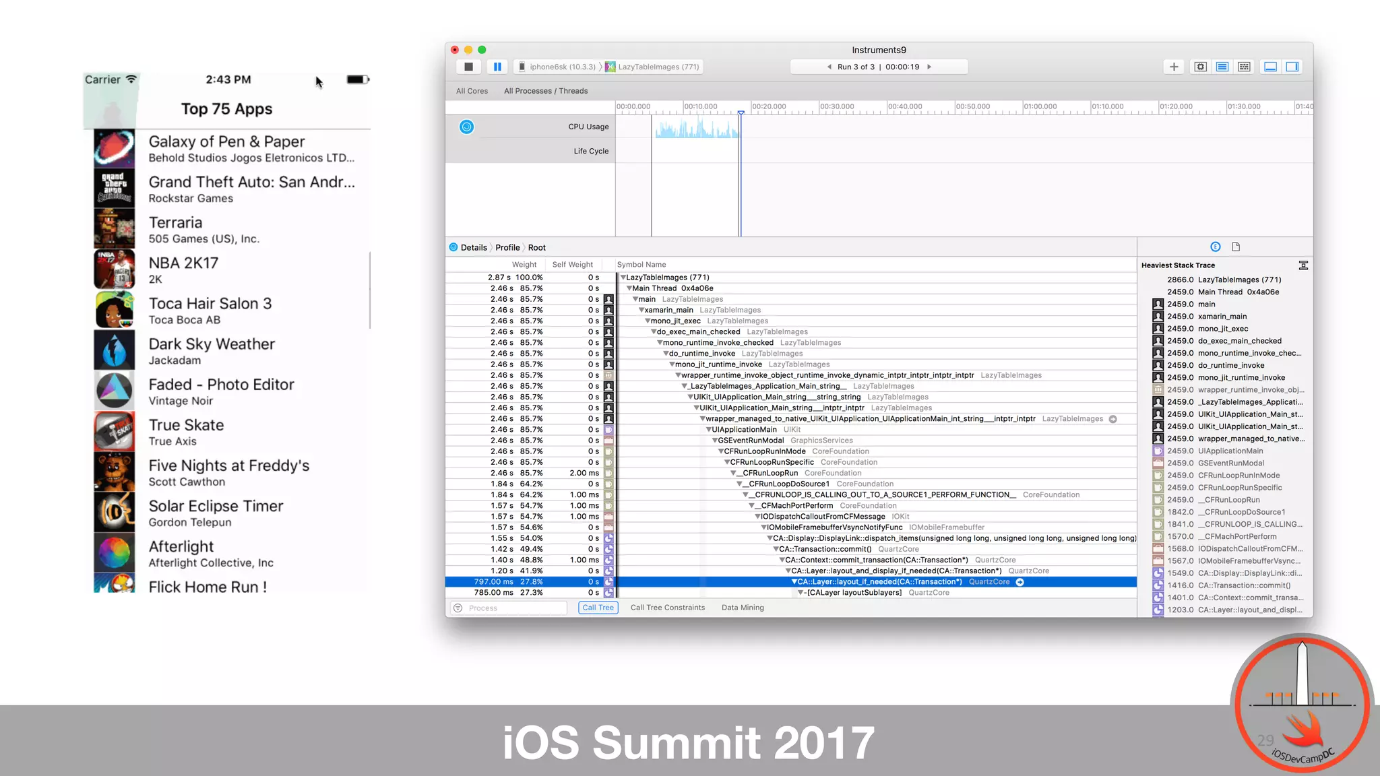Collapse the GSEventRunModal row

pos(715,441)
